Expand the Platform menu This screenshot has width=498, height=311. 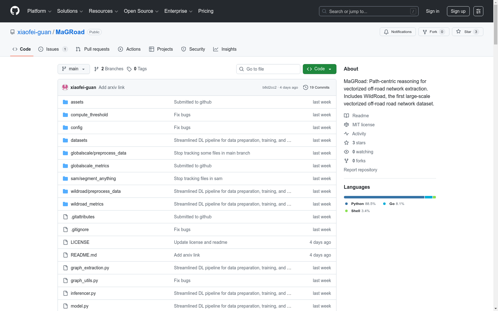click(39, 11)
